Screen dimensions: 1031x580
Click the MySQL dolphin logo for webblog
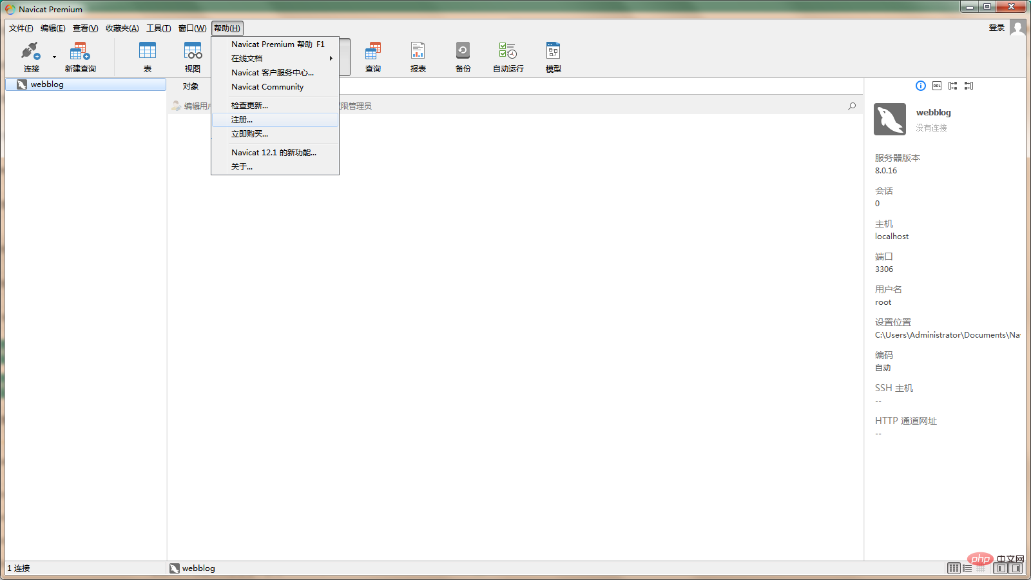click(890, 119)
